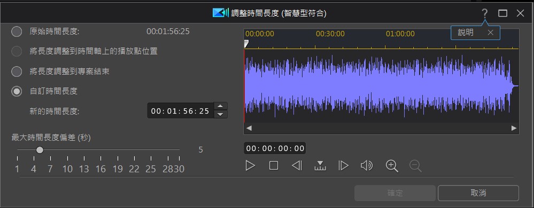Viewport: 534px width, 208px height.
Task: Click original duration value 00:01:56:25
Action: 168,31
